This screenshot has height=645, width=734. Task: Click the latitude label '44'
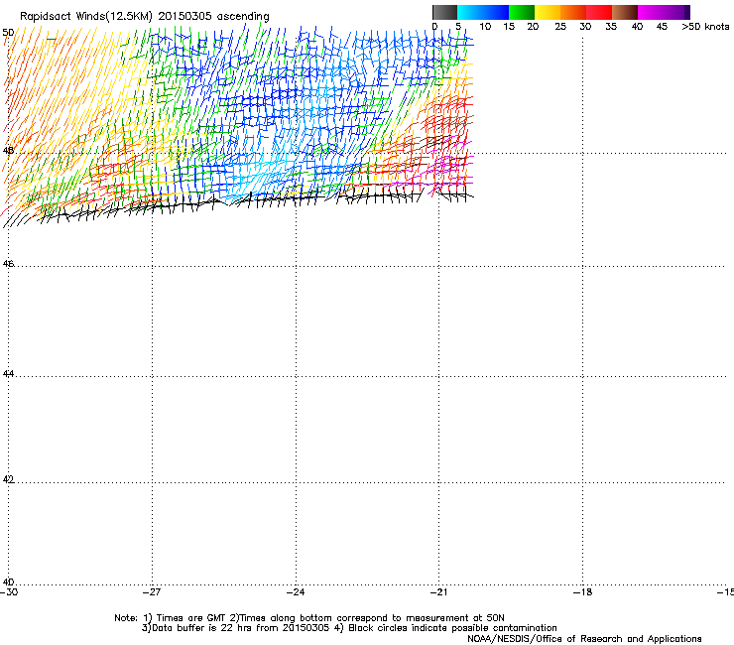(x=8, y=374)
